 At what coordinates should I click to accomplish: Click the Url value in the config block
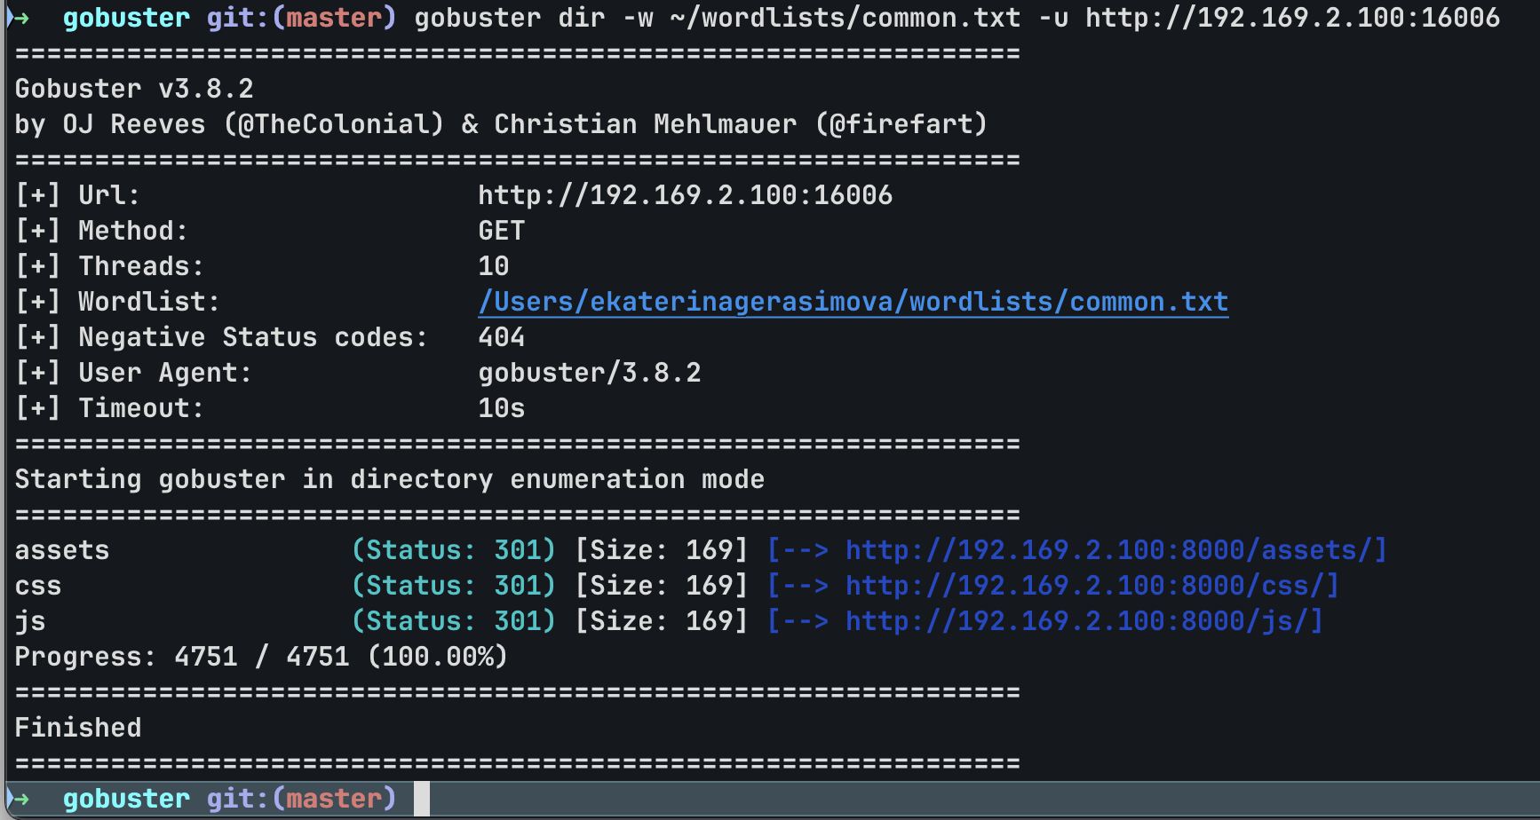tap(685, 195)
